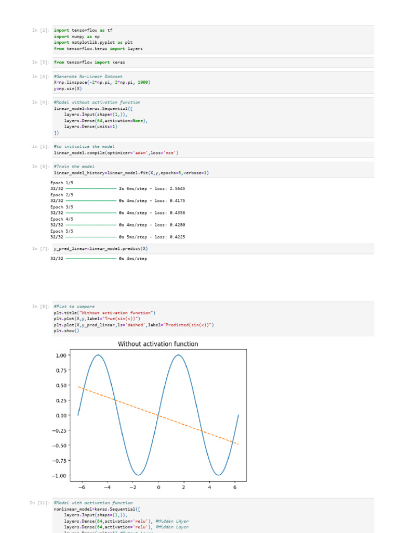Click the "#Generate No-Linear Dataset" comment

(x=88, y=77)
